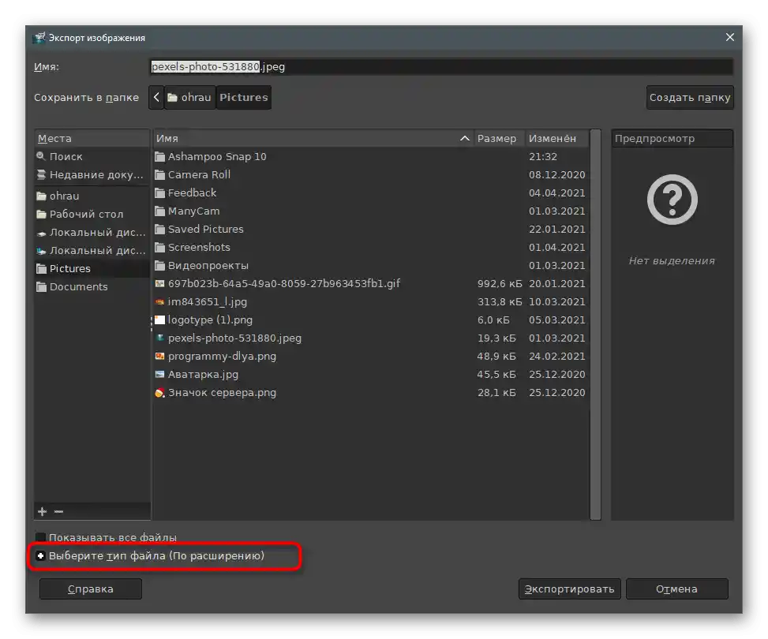Click the Имя filename input field

point(441,66)
